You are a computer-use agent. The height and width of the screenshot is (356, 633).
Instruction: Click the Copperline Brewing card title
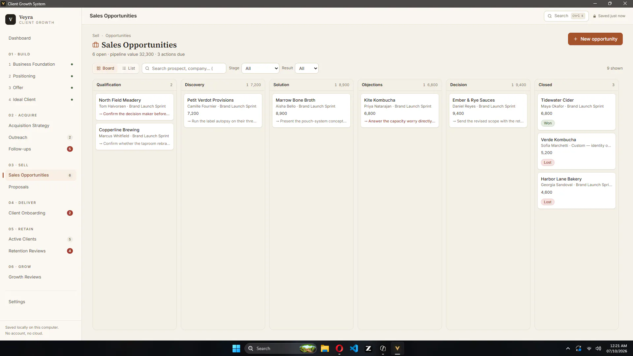coord(119,130)
